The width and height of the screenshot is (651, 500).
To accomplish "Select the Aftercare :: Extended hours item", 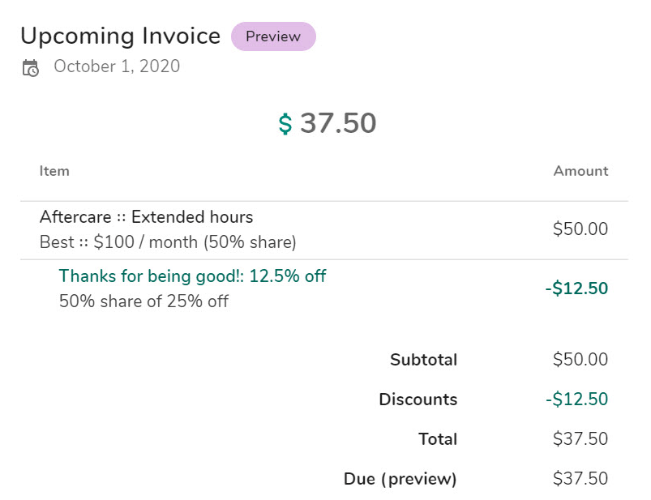I will (x=146, y=217).
